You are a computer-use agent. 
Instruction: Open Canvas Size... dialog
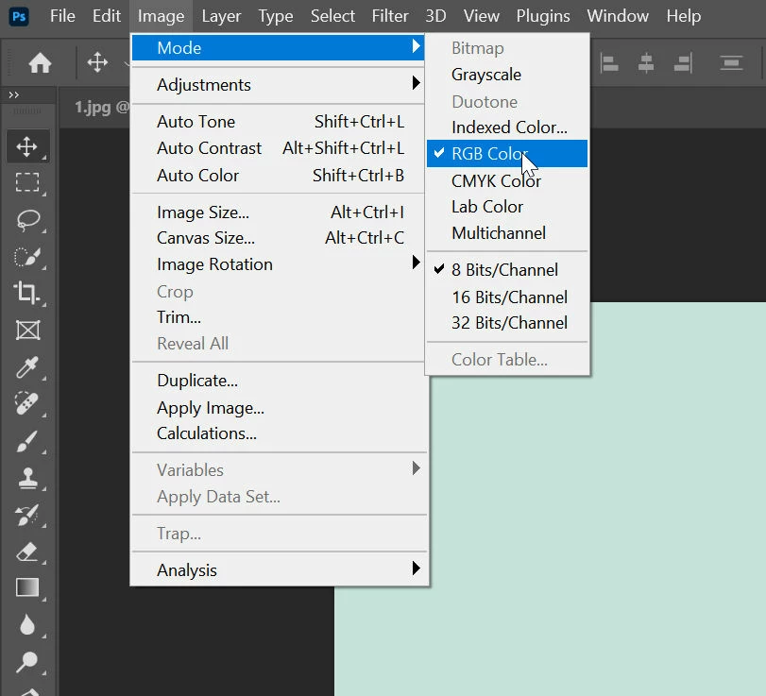[278, 238]
